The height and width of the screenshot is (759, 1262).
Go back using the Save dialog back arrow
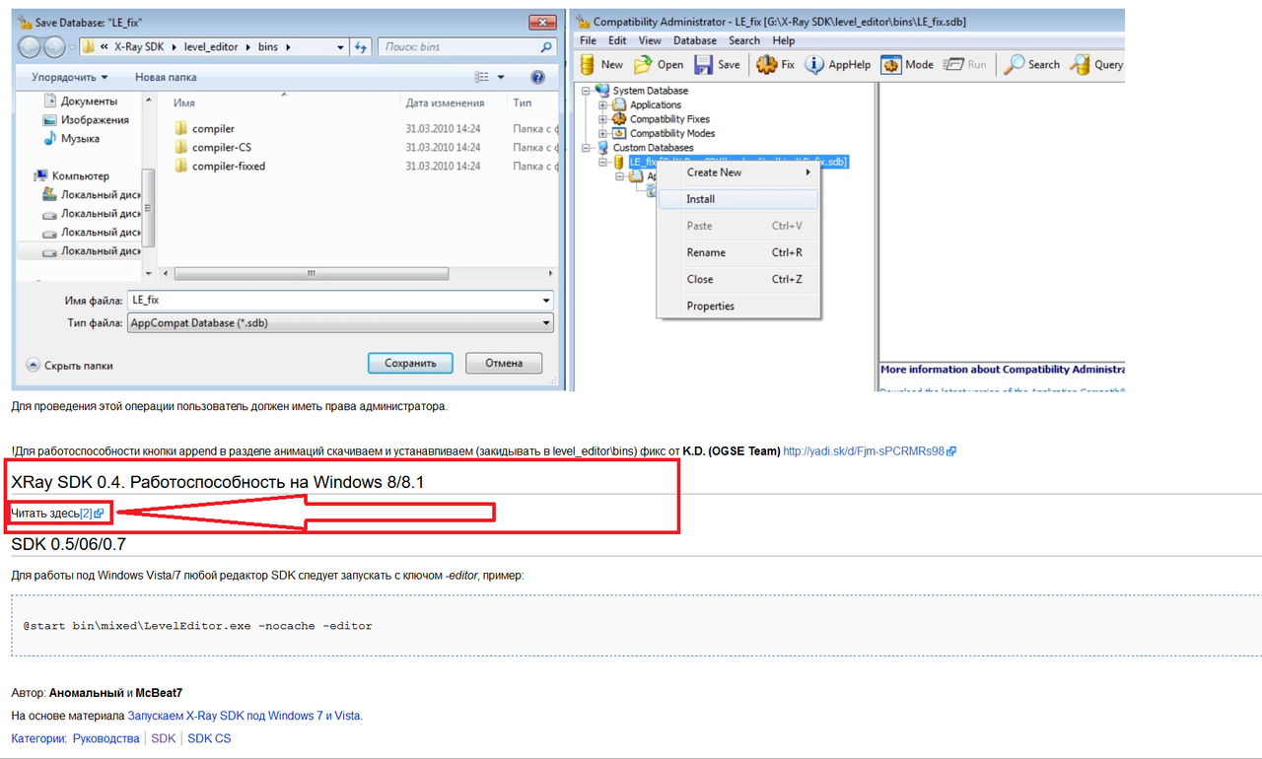pos(31,46)
